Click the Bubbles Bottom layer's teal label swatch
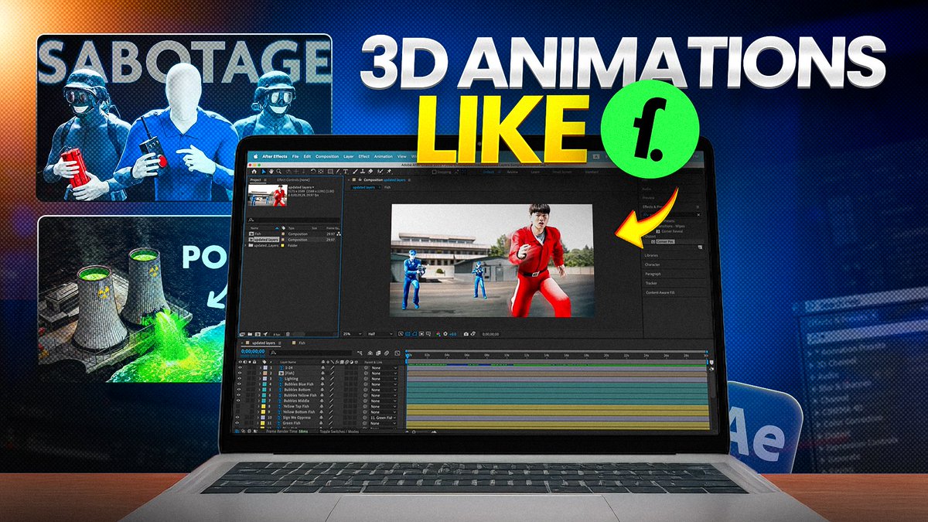This screenshot has width=928, height=522. click(x=264, y=390)
